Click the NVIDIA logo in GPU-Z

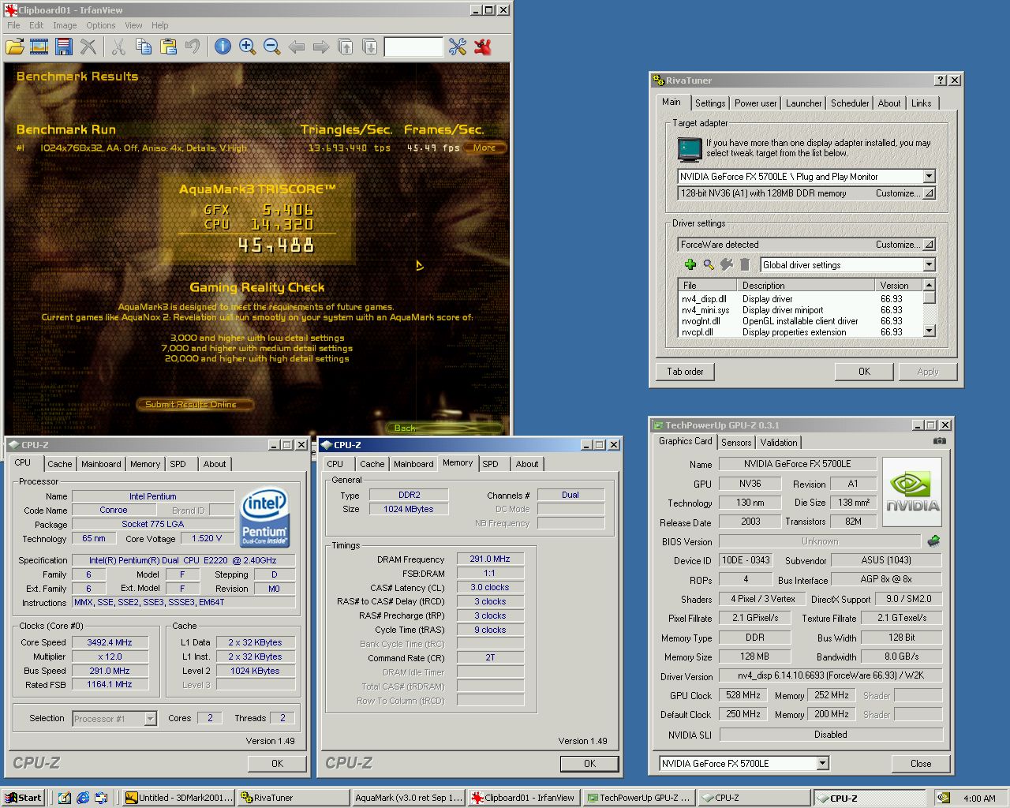click(912, 493)
